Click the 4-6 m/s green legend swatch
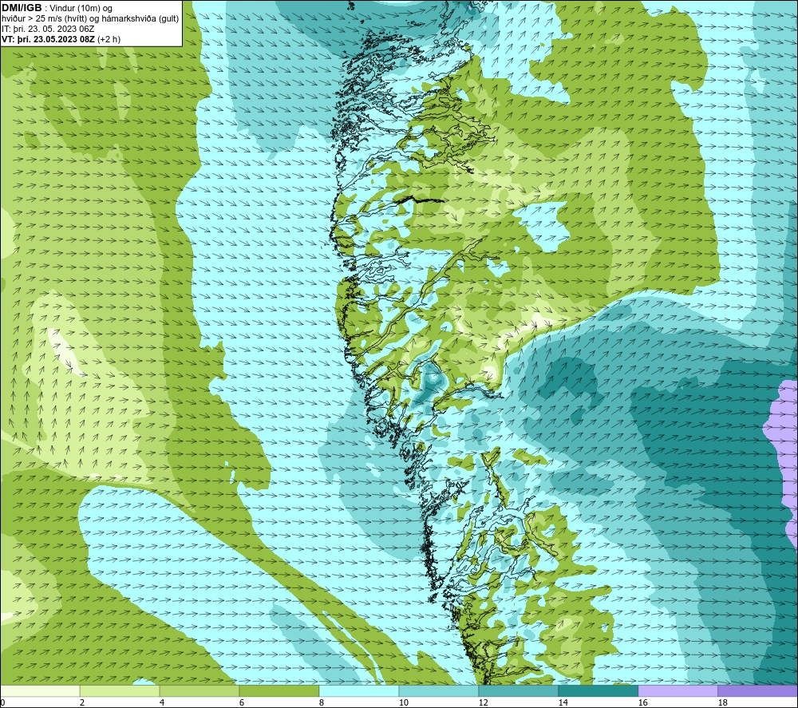Image resolution: width=798 pixels, height=708 pixels. coord(199,691)
